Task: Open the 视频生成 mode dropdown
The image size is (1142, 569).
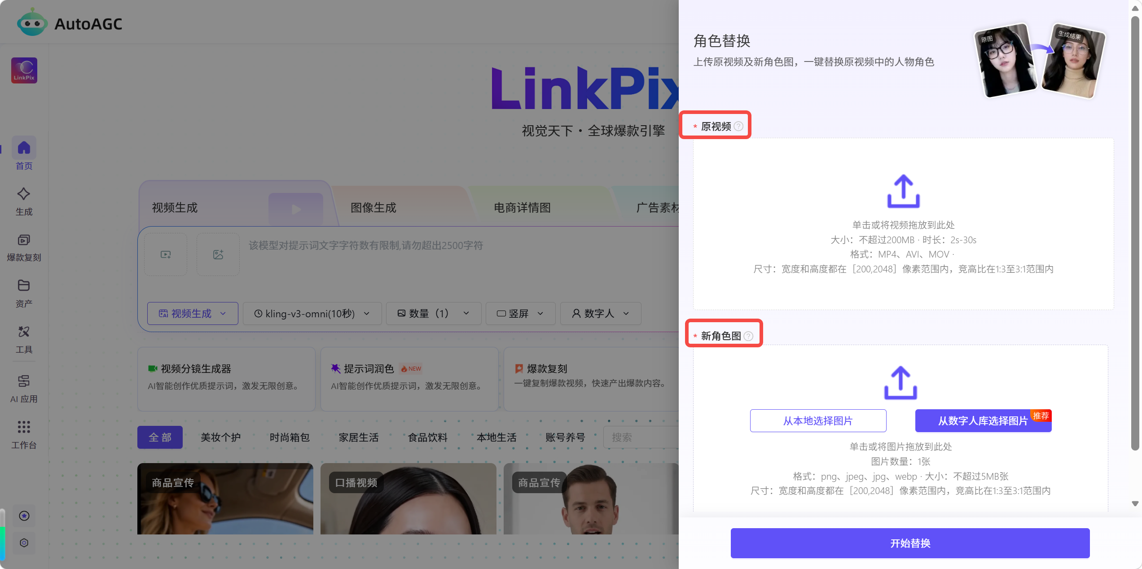Action: 193,313
